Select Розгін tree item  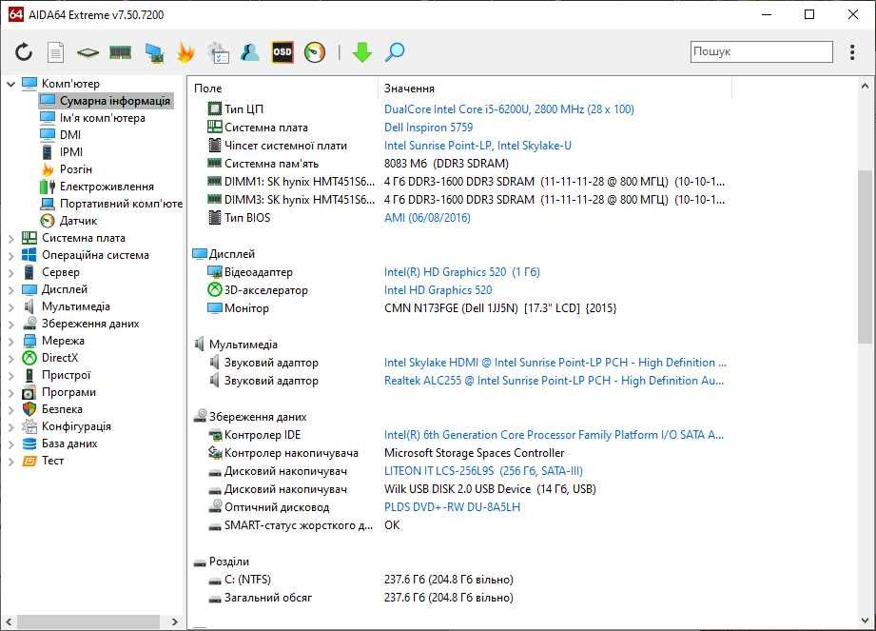tap(75, 169)
